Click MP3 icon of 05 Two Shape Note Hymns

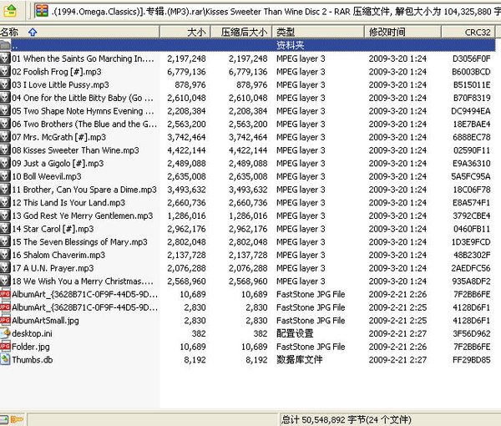[x=5, y=110]
